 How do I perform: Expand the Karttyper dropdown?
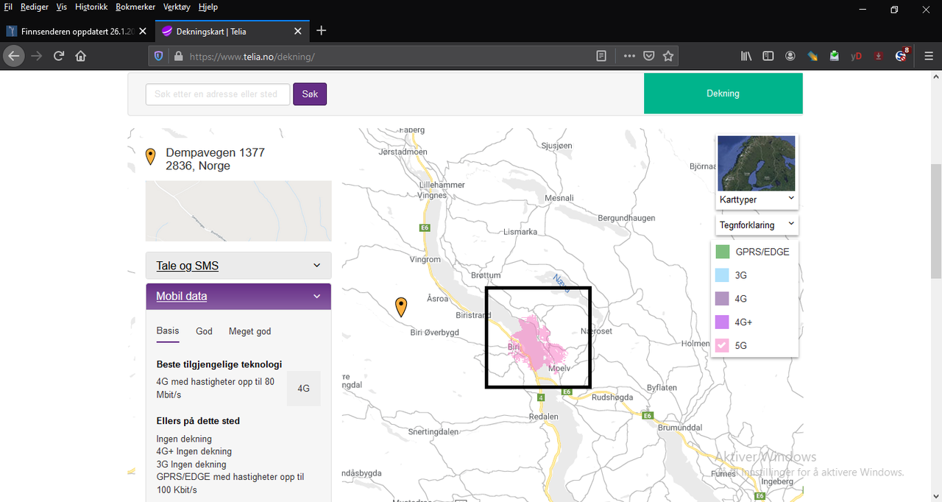757,199
